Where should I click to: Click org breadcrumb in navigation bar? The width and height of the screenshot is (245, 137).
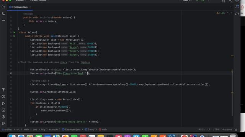pyautogui.click(x=43, y=129)
